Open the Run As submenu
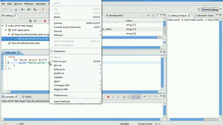Image resolution: width=223 pixels, height=125 pixels. tap(76, 65)
